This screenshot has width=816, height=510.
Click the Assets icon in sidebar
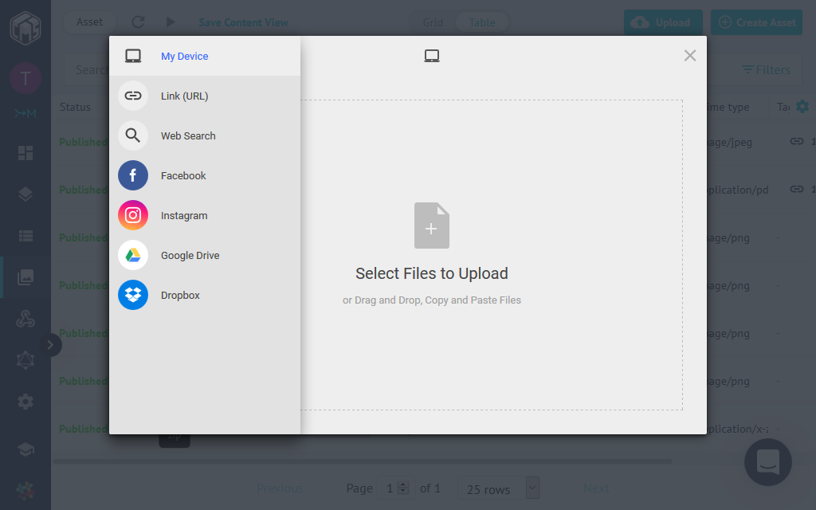(x=25, y=277)
